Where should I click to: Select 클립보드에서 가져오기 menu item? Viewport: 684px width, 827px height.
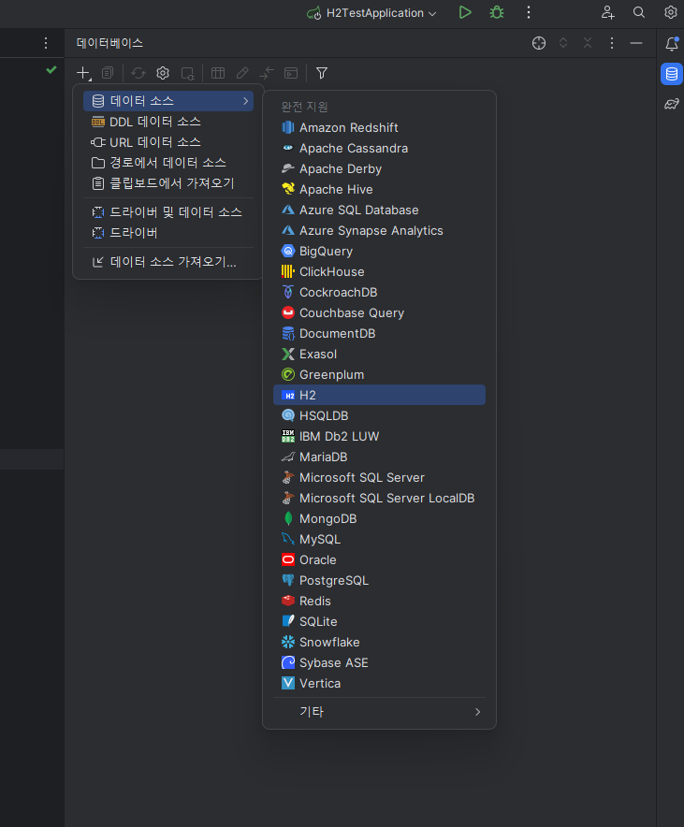click(x=168, y=183)
